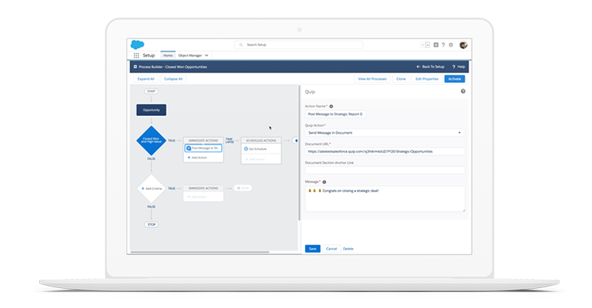Viewport: 592px width, 308px height.
Task: Click the Message textarea resize handle
Action: click(x=463, y=210)
